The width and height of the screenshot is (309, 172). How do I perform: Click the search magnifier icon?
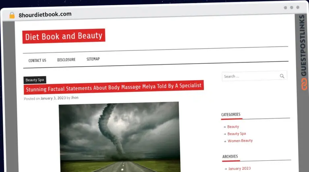pyautogui.click(x=282, y=76)
